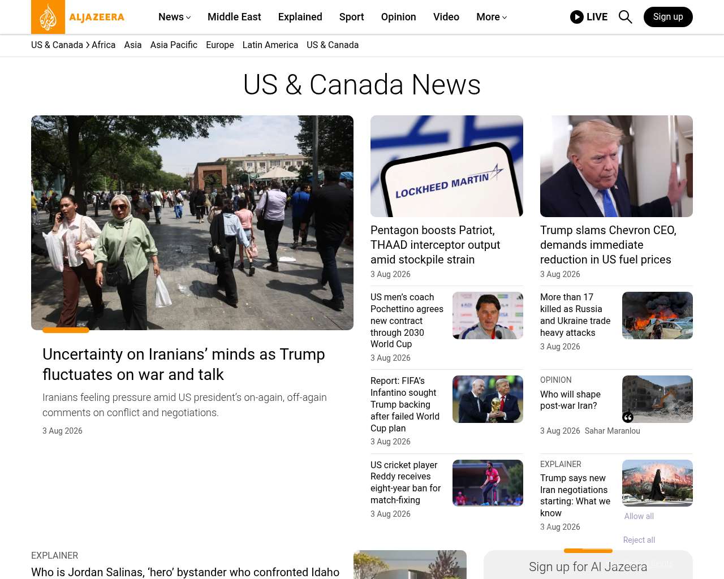Image resolution: width=724 pixels, height=579 pixels.
Task: Go to the Sport section
Action: (352, 17)
